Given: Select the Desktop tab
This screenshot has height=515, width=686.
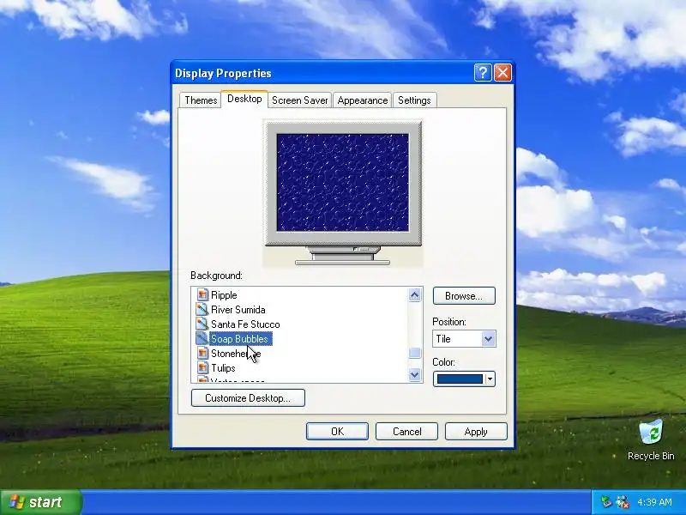Looking at the screenshot, I should 244,99.
